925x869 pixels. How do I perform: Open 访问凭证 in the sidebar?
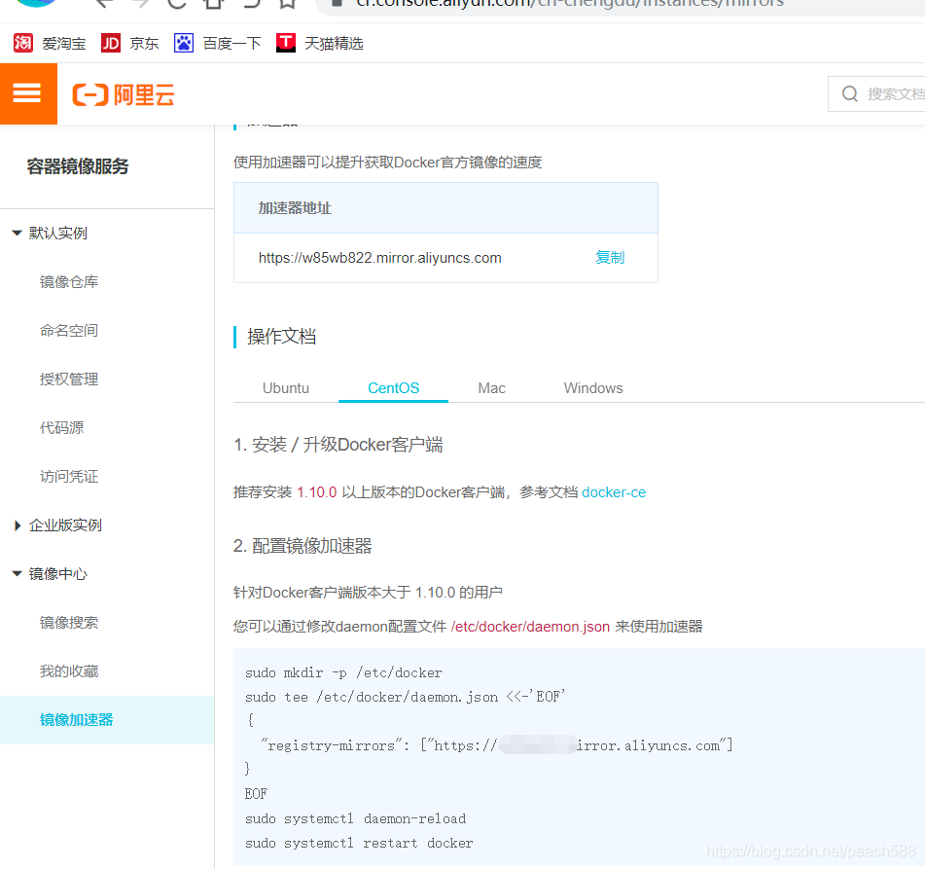click(x=69, y=477)
